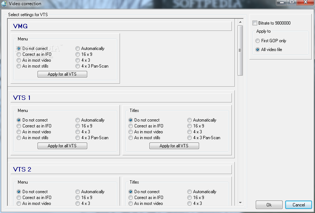Click Apply for all VTS in VTS 1 Titles

[x=174, y=146]
